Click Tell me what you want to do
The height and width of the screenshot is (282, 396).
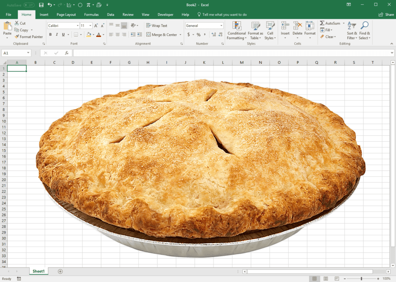(x=222, y=15)
